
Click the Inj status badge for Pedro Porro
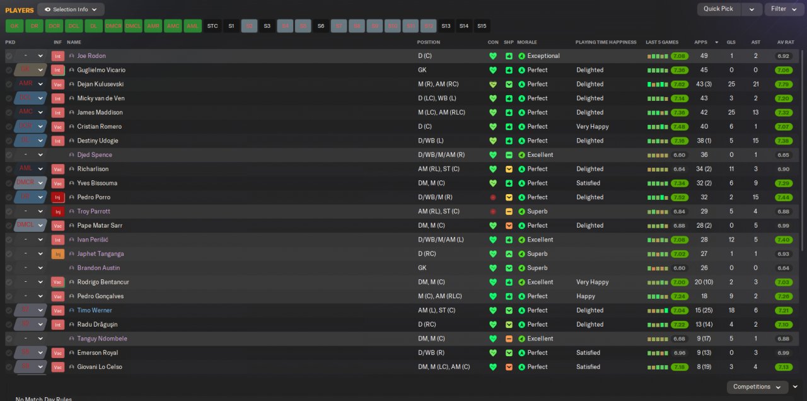click(x=58, y=197)
